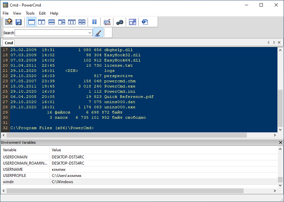Open the Tools menu

tap(30, 13)
